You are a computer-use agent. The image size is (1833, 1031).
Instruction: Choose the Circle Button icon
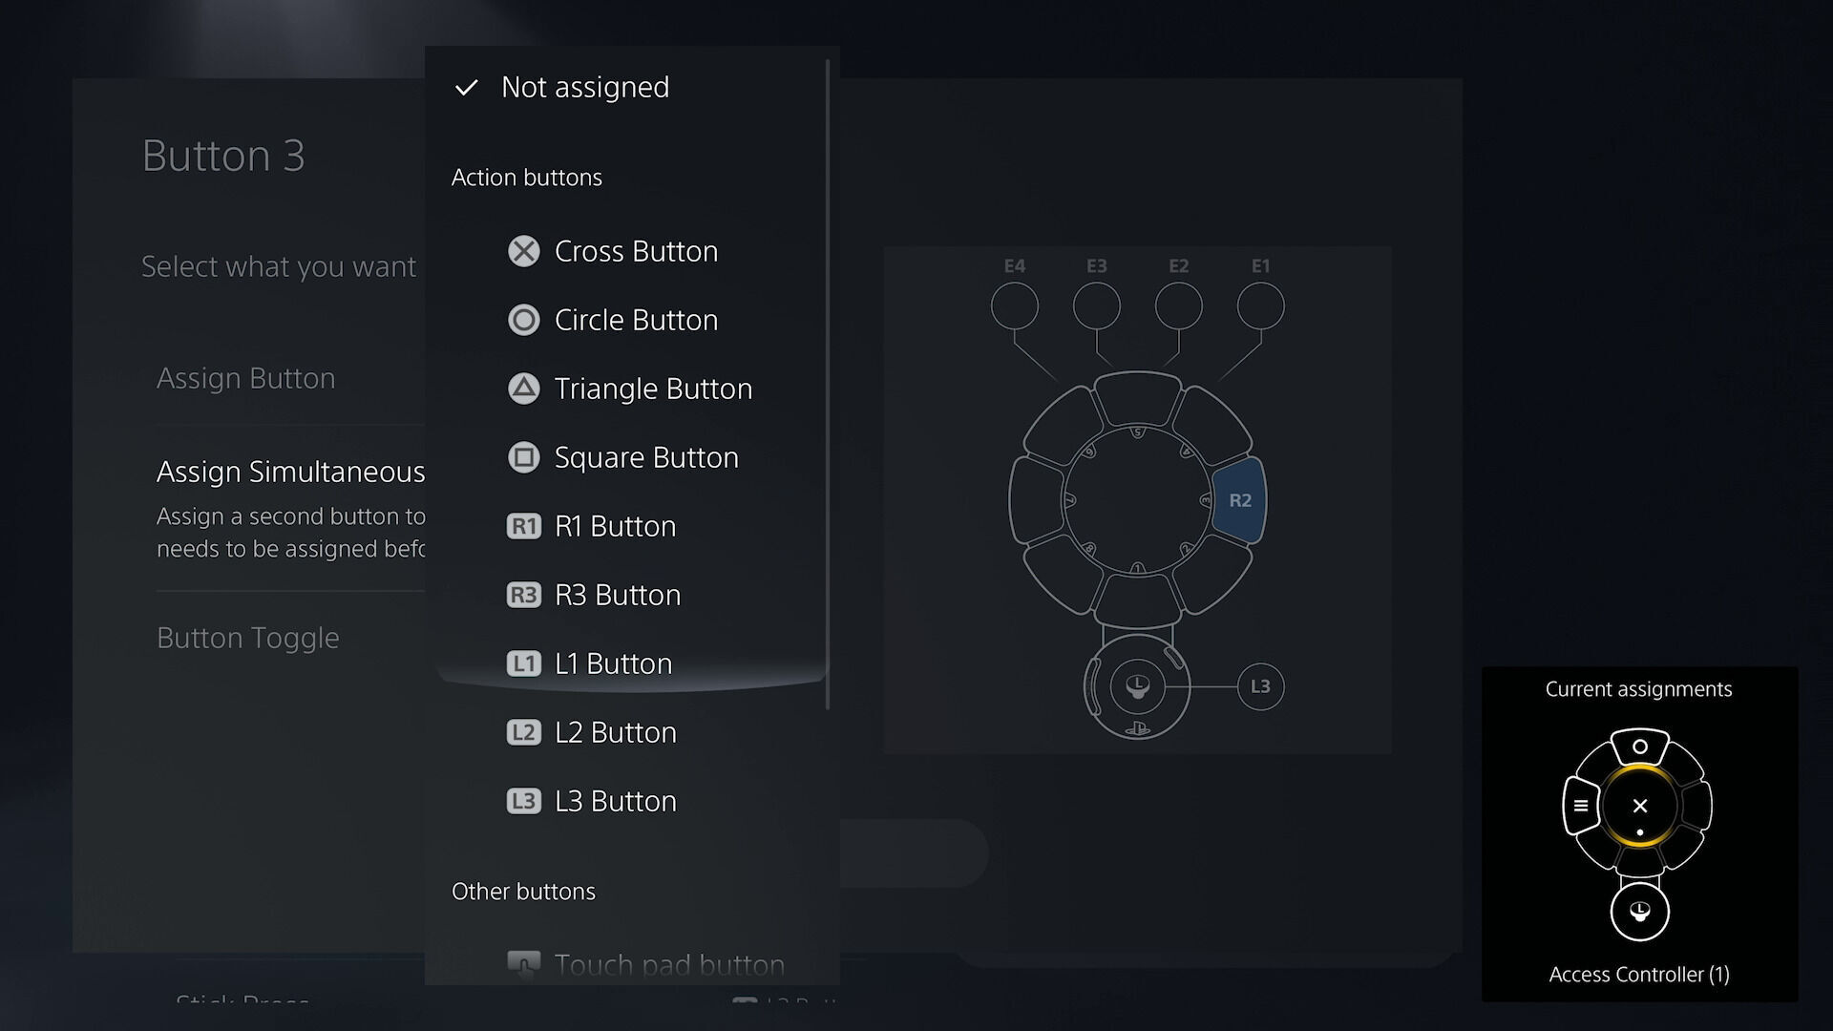pyautogui.click(x=523, y=320)
